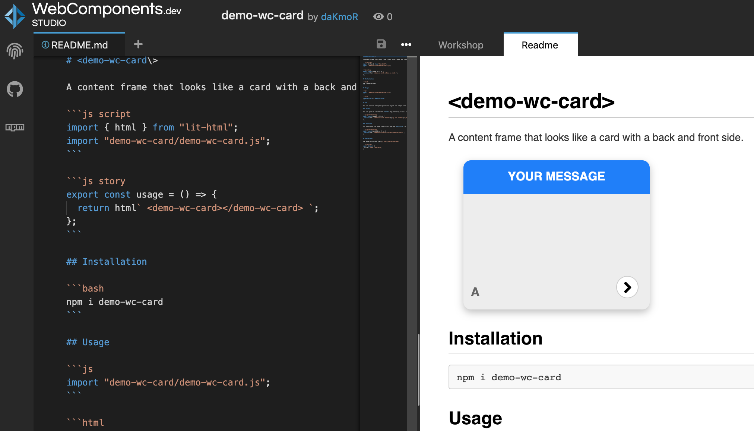Open the ellipsis more-options menu
Image resolution: width=754 pixels, height=431 pixels.
tap(406, 44)
